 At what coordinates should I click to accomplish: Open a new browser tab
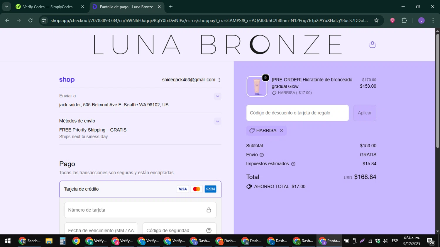click(x=171, y=7)
